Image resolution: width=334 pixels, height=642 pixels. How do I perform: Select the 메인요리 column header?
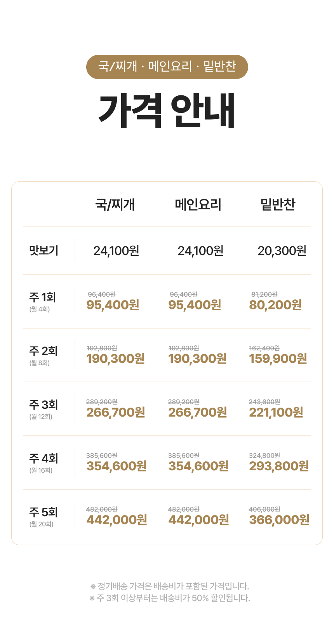198,204
